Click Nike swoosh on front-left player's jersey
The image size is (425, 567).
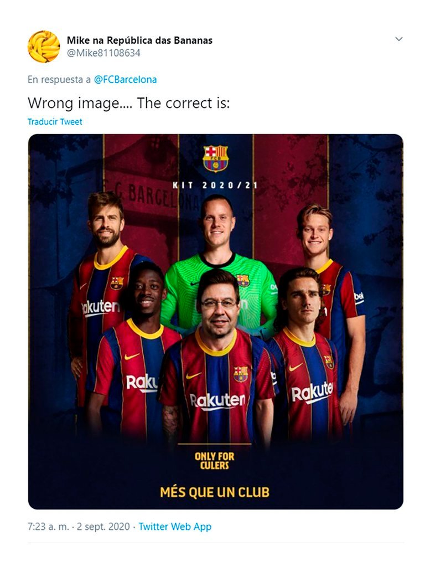click(132, 357)
